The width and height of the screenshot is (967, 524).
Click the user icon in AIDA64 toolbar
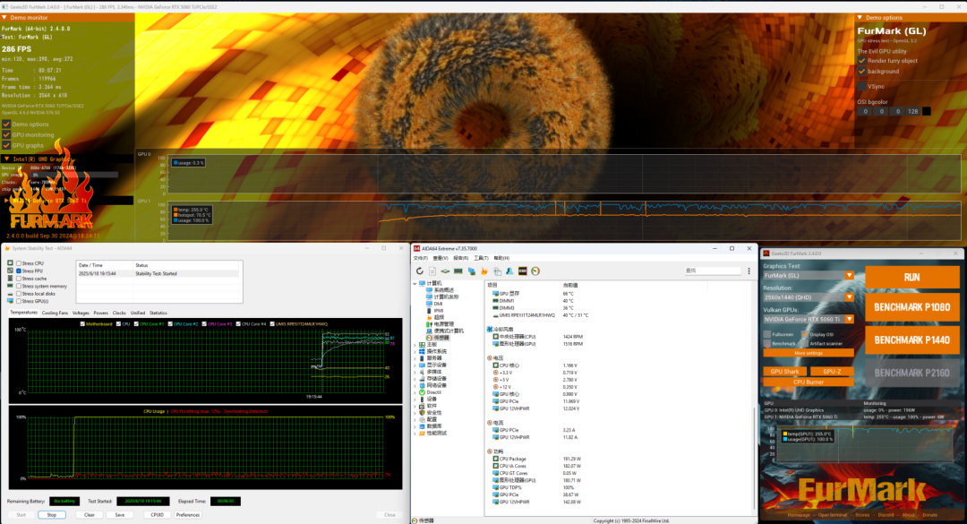(x=509, y=271)
